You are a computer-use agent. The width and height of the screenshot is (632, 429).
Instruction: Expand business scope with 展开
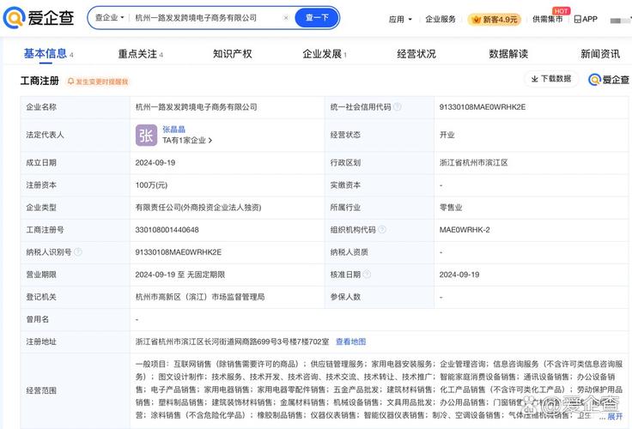click(x=615, y=416)
